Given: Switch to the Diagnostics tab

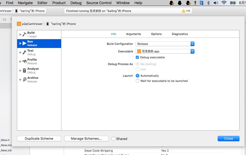Looking at the screenshot, I should click(180, 34).
